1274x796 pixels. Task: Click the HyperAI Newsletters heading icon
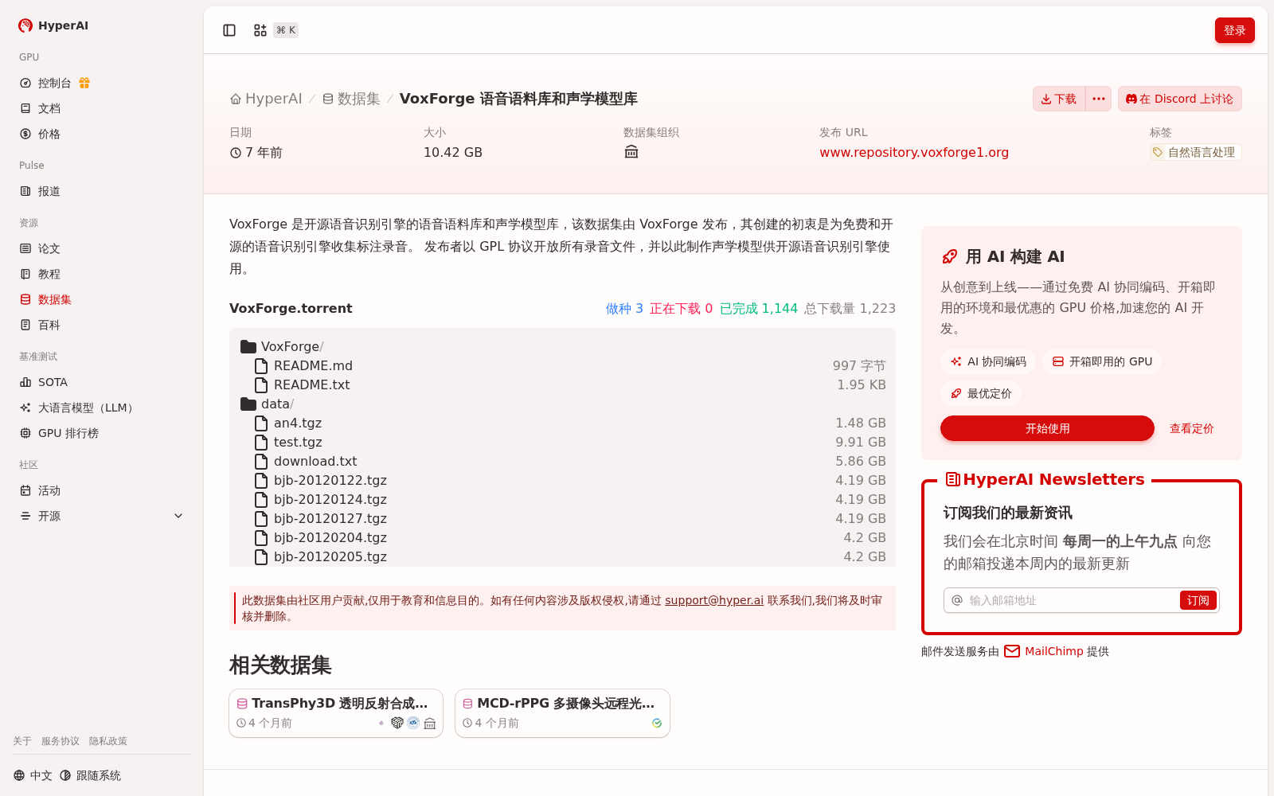(x=952, y=479)
